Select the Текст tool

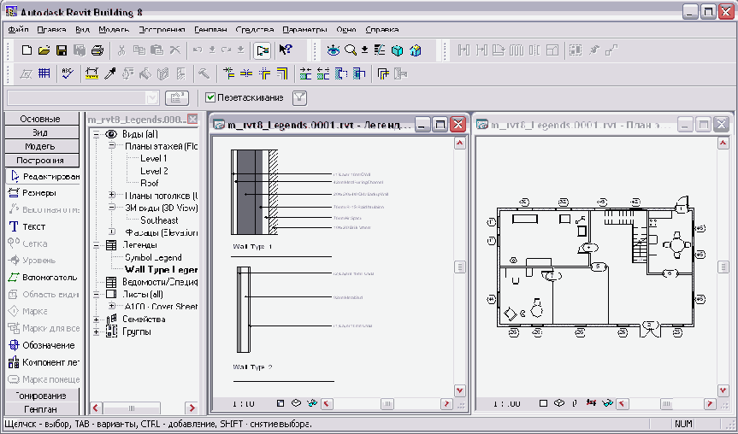point(27,226)
